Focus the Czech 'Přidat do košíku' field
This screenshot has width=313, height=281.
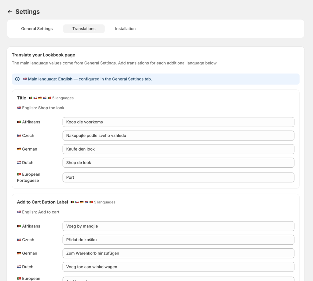click(x=178, y=240)
